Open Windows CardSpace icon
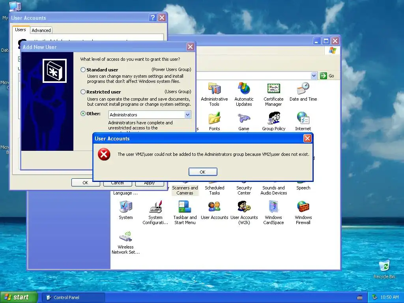This screenshot has height=303, width=404. coord(273,213)
